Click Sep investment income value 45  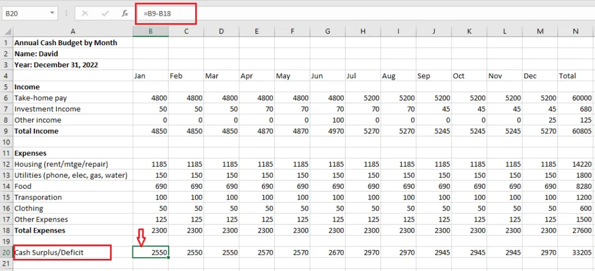coord(433,109)
